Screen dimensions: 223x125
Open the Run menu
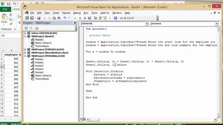point(86,13)
